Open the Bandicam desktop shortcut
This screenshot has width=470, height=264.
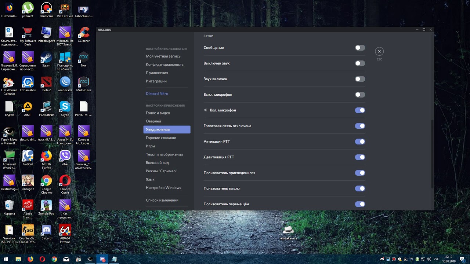pyautogui.click(x=46, y=10)
